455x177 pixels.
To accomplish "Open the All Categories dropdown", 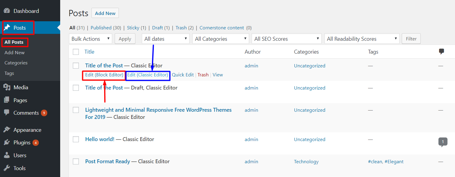I will (221, 39).
